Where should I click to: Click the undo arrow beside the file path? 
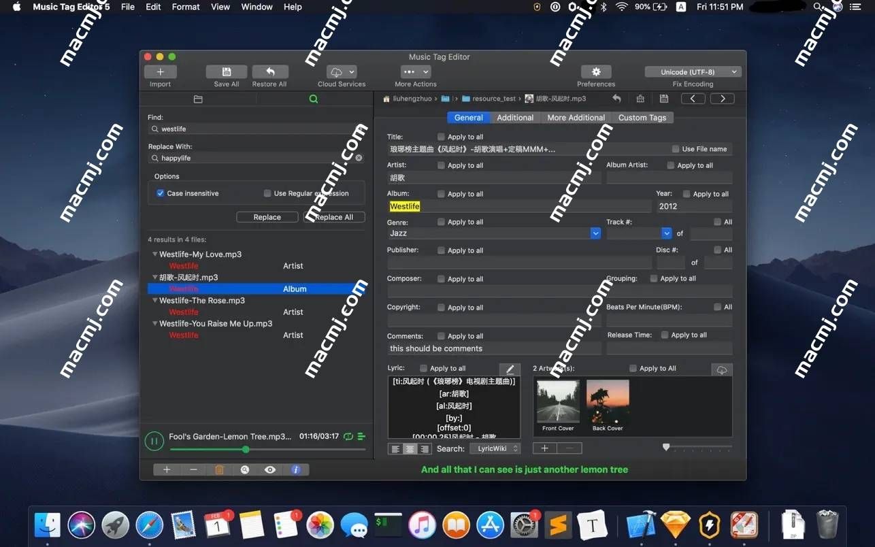[616, 99]
